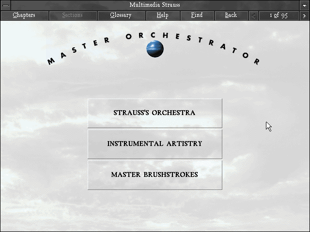Go to the next page arrow
310x232 pixels.
click(x=304, y=15)
